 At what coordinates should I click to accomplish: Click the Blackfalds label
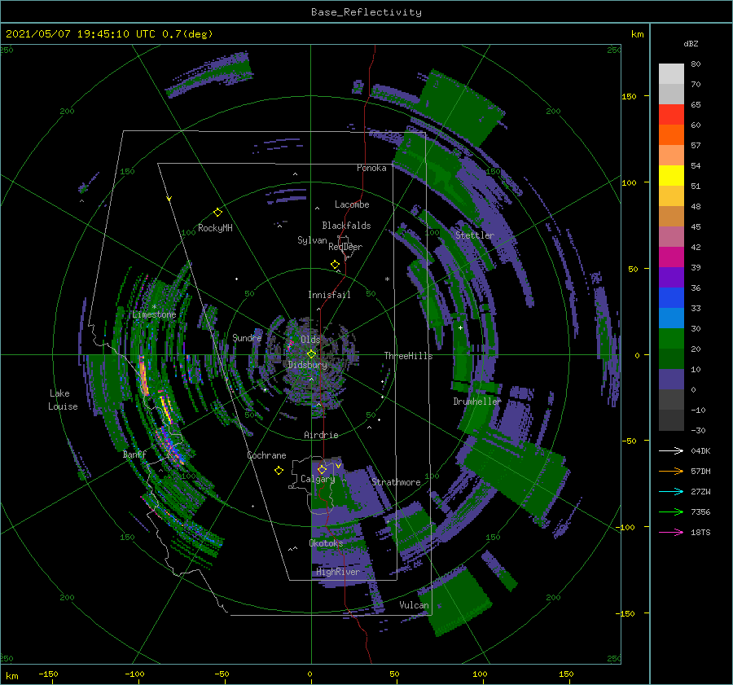tap(346, 226)
